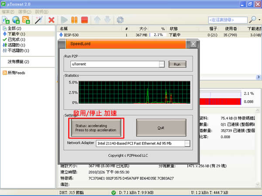Image resolution: width=262 pixels, height=196 pixels.
Task: Click the upload speed U: 1.2 kB/s status
Action: [x=210, y=193]
